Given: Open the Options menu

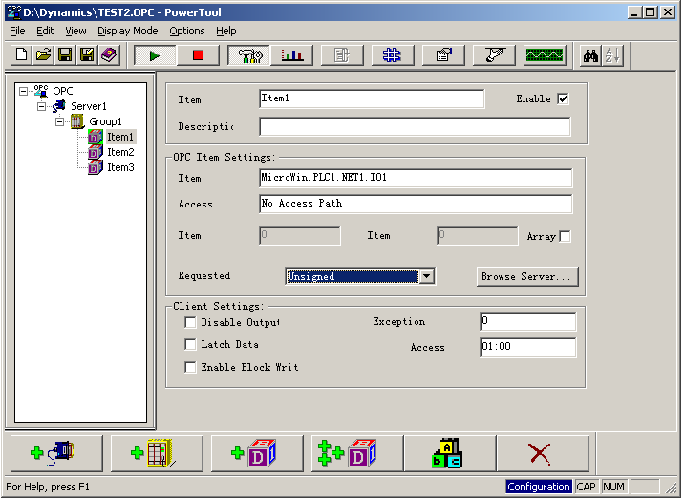Looking at the screenshot, I should [186, 31].
